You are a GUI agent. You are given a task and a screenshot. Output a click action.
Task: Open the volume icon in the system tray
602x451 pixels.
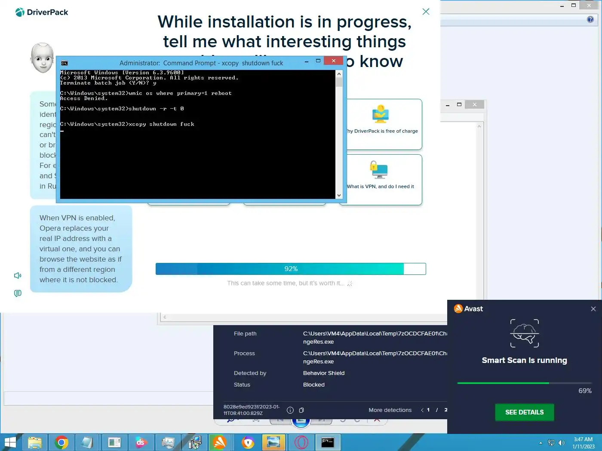[562, 443]
